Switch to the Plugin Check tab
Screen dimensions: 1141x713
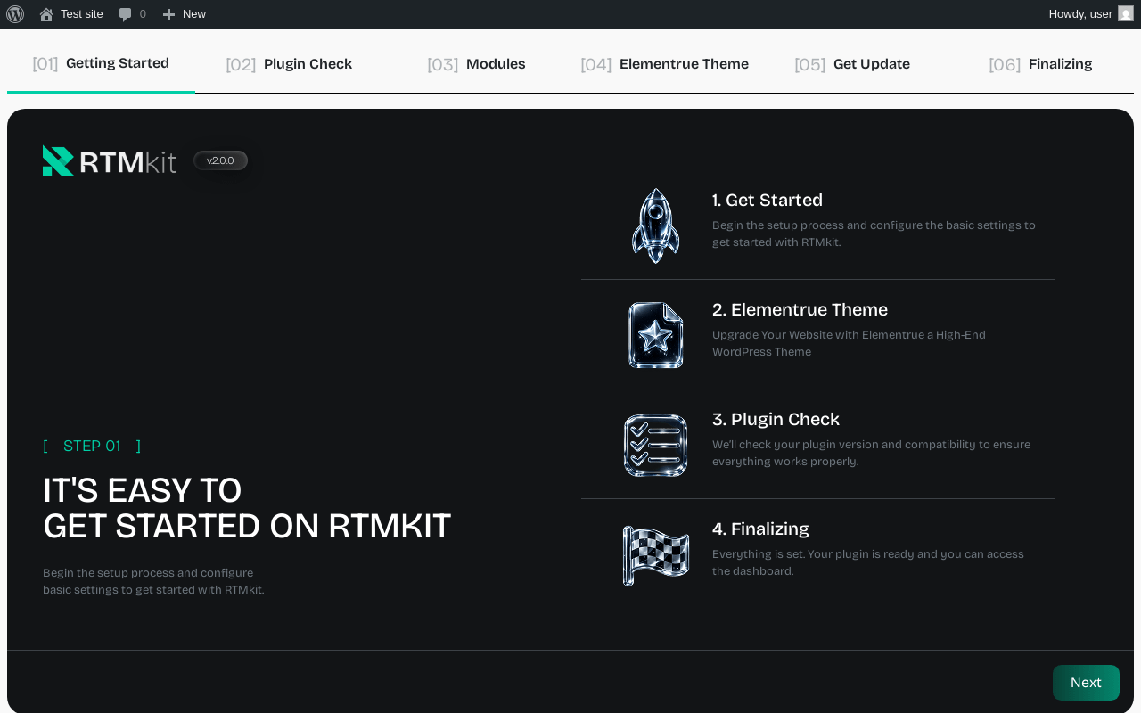point(289,64)
